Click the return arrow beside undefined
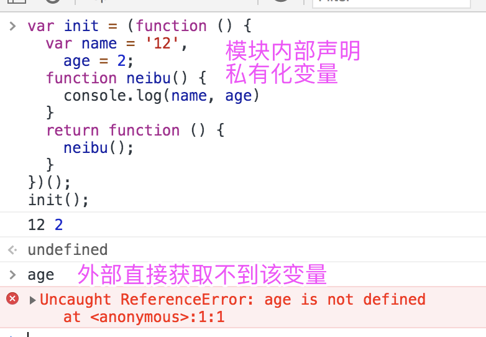 [x=12, y=250]
